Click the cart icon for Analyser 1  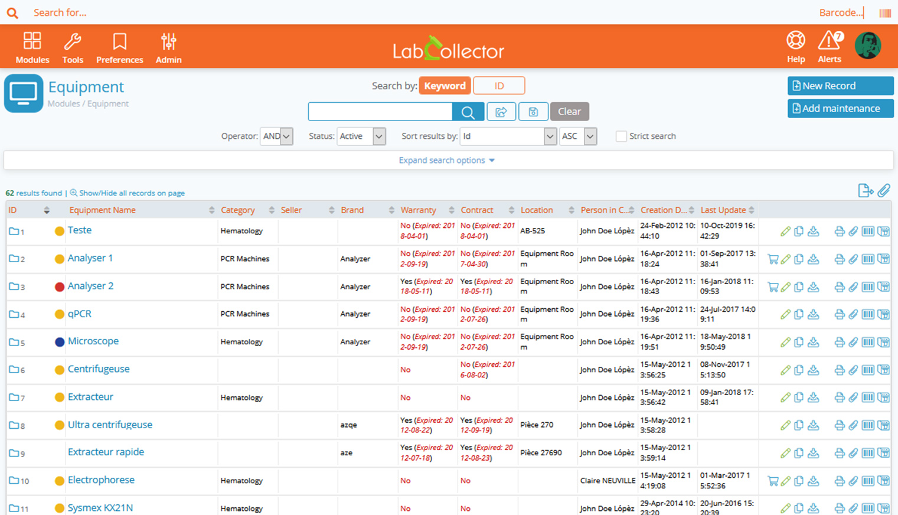[772, 259]
